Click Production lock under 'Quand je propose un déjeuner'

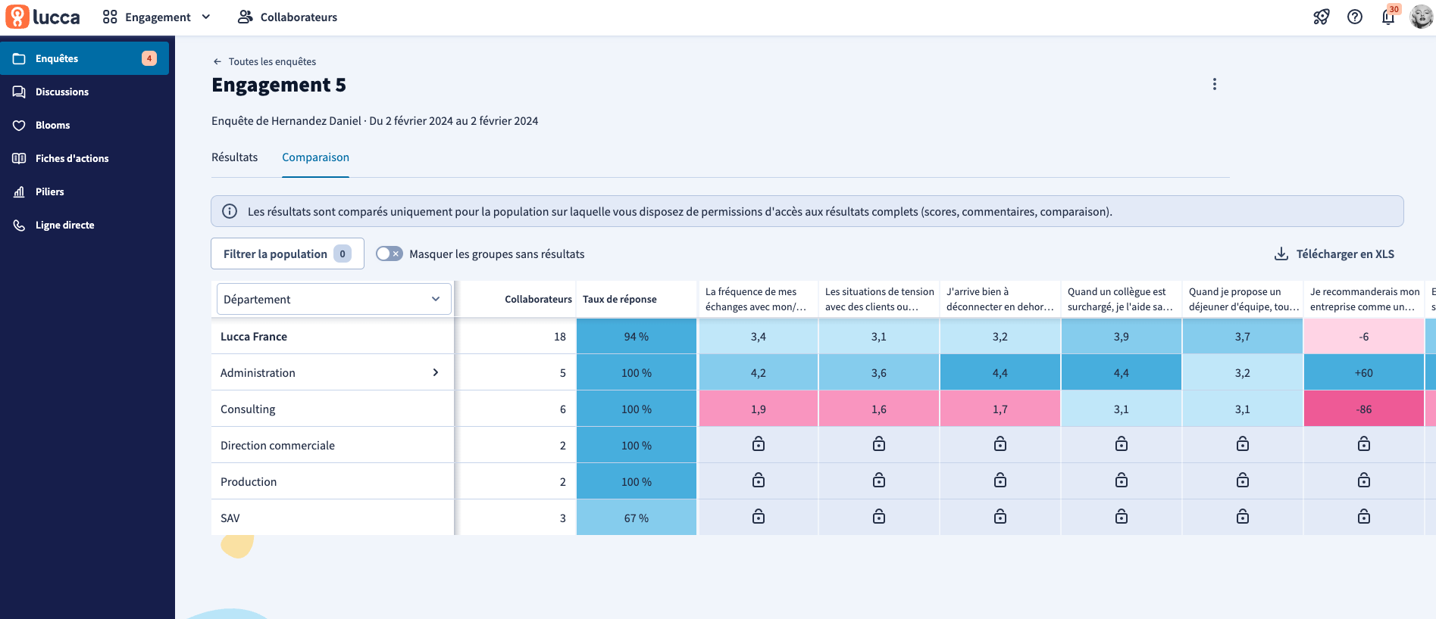click(x=1243, y=481)
